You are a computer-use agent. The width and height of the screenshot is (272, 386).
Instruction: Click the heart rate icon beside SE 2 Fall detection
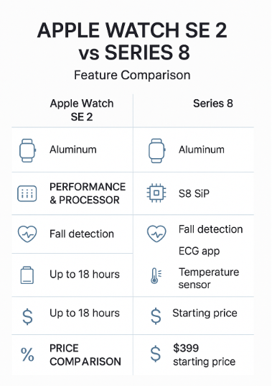(x=27, y=234)
